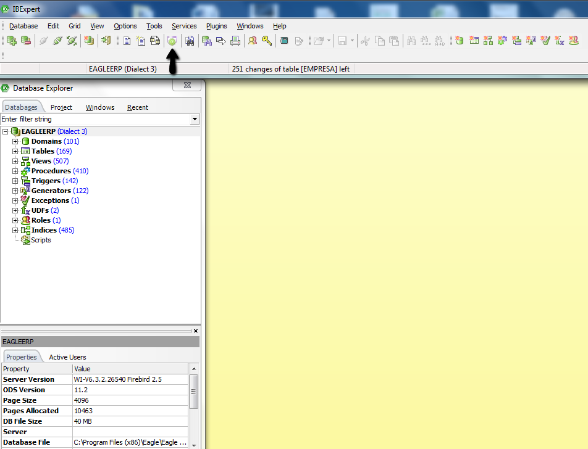Click the Register Database toolbar icon

click(12, 41)
